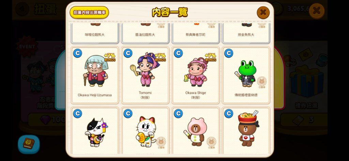Select the ramen bowl hat bear card
This screenshot has width=349, height=161.
pos(246,130)
